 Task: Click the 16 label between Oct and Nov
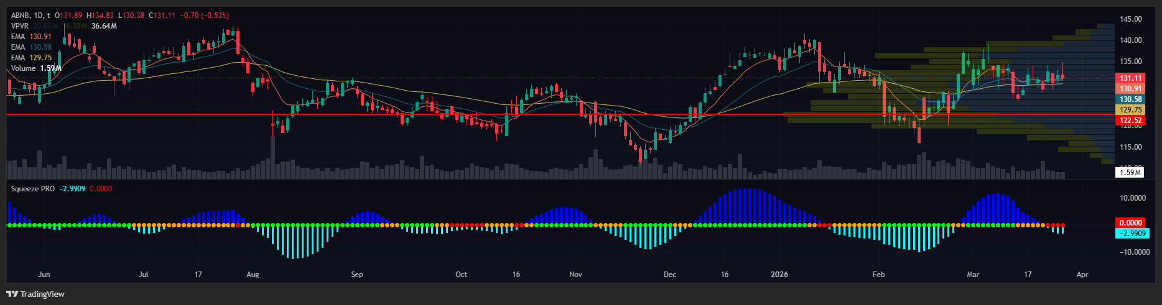pyautogui.click(x=516, y=275)
